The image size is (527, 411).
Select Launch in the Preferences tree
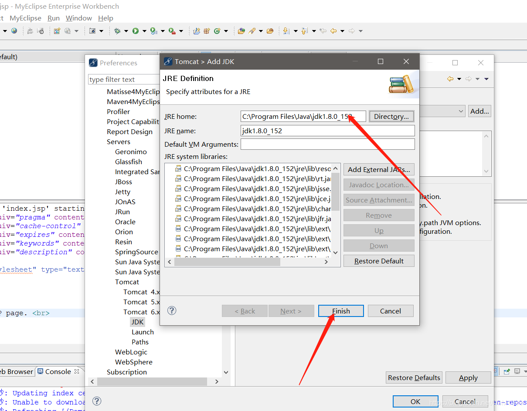tap(143, 332)
